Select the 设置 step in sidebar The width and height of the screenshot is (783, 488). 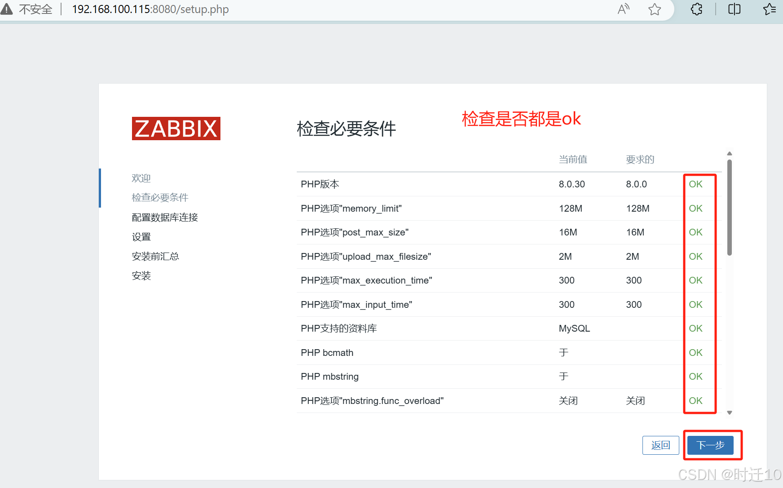[141, 237]
